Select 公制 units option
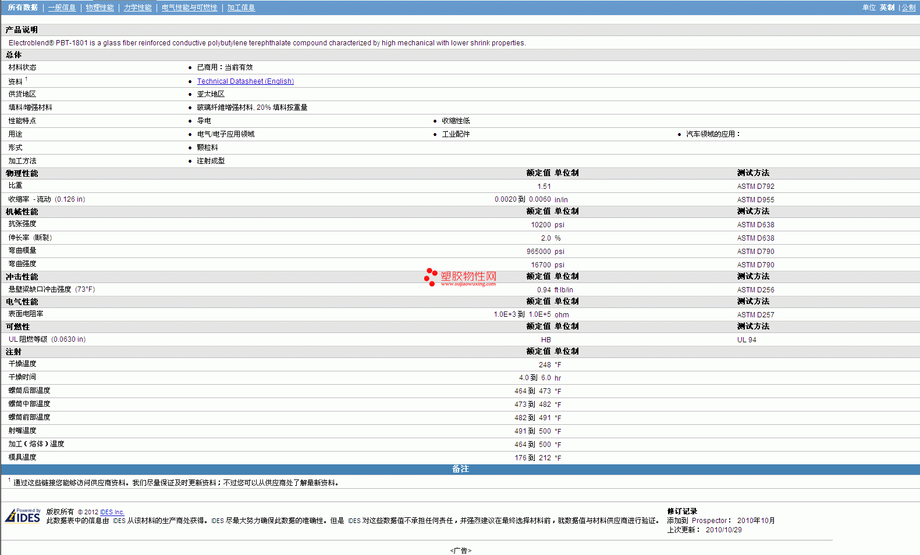 908,8
